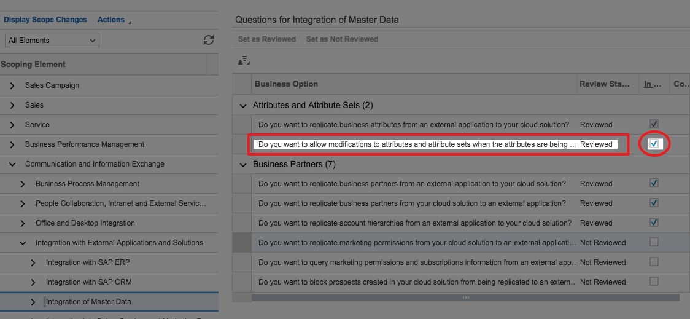Screen dimensions: 690x319
Task: Expand the Sales Campaign tree node
Action: [12, 85]
